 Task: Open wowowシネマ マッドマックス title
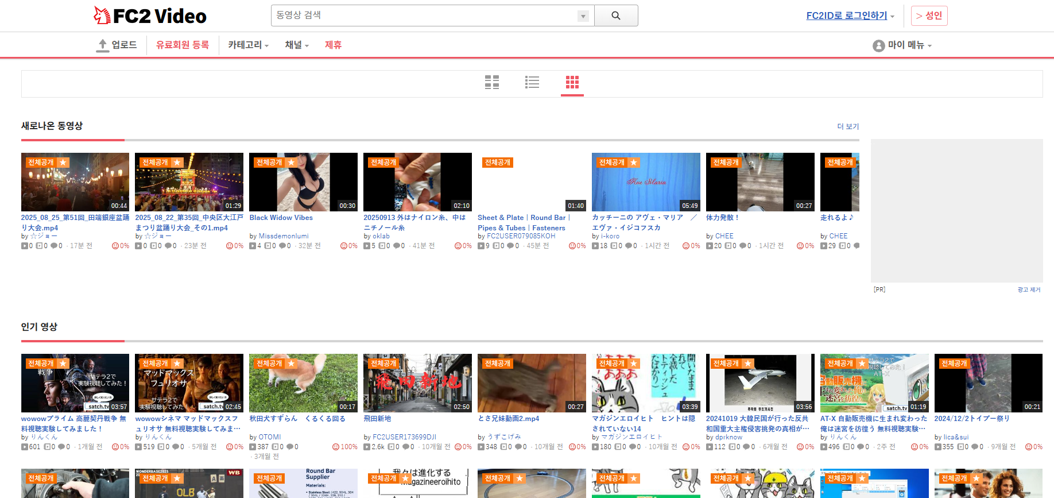[188, 424]
